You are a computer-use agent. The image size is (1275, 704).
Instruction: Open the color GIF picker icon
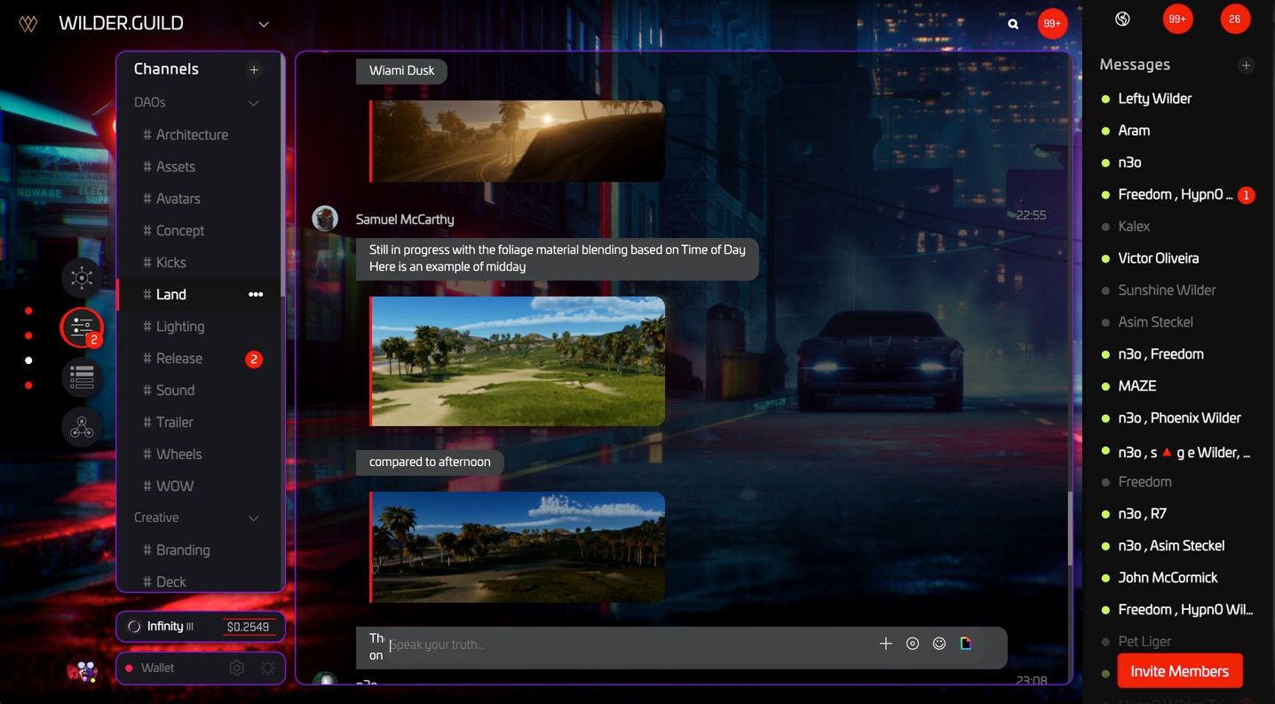click(x=966, y=644)
